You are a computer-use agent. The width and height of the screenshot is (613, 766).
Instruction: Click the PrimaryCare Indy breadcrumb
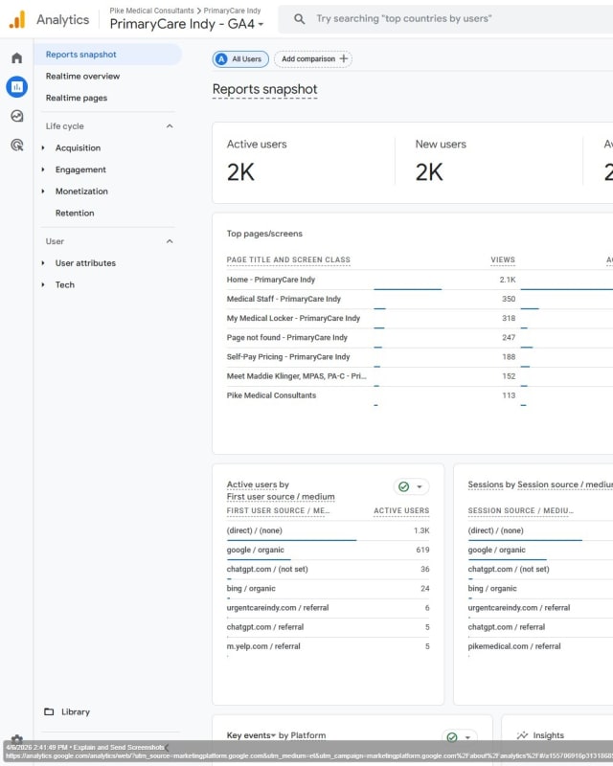(x=232, y=11)
